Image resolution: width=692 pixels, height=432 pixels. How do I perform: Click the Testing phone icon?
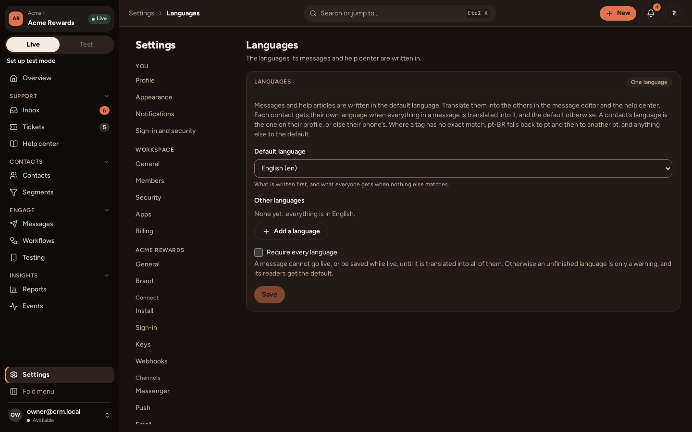tap(14, 258)
